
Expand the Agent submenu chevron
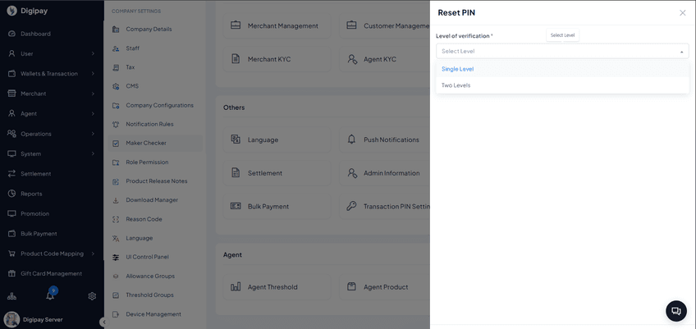[x=93, y=114]
